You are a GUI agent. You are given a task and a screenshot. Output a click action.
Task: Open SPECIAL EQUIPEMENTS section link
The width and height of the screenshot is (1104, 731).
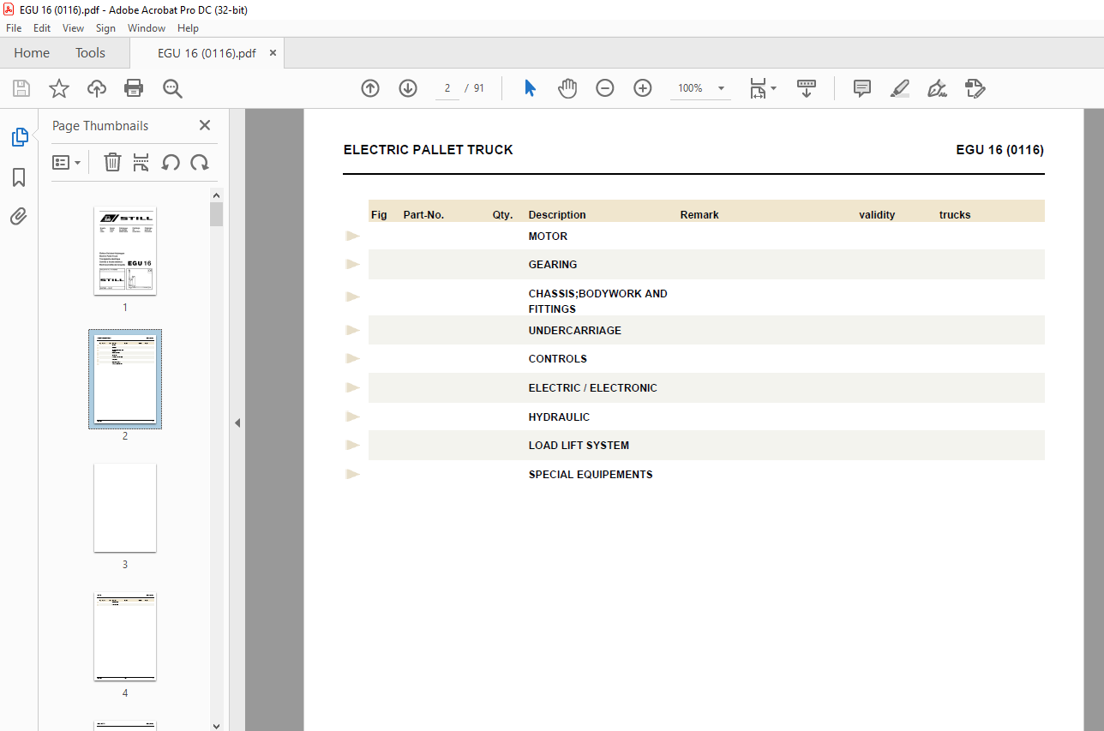(591, 475)
